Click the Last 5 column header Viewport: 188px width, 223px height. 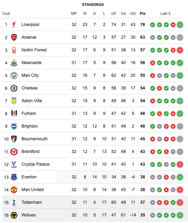(x=165, y=14)
